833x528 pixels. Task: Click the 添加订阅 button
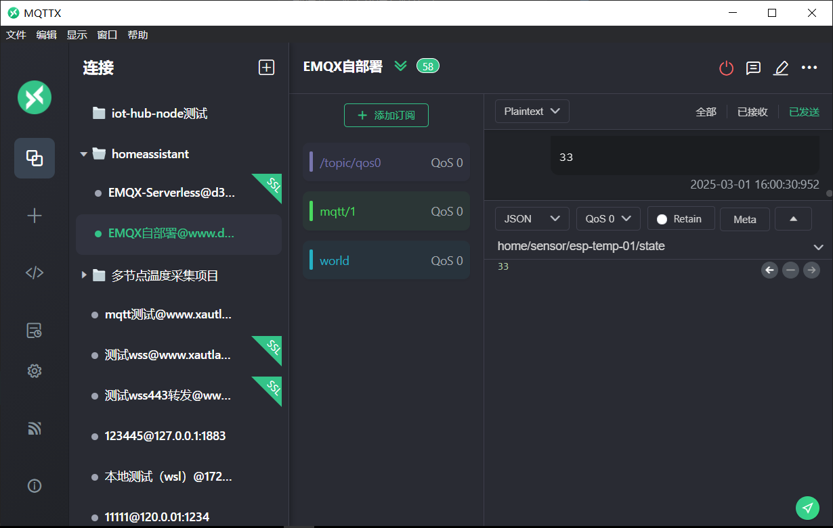click(x=386, y=116)
